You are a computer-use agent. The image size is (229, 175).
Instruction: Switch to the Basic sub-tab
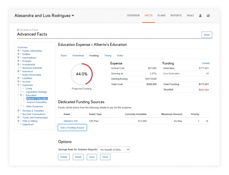[64, 56]
